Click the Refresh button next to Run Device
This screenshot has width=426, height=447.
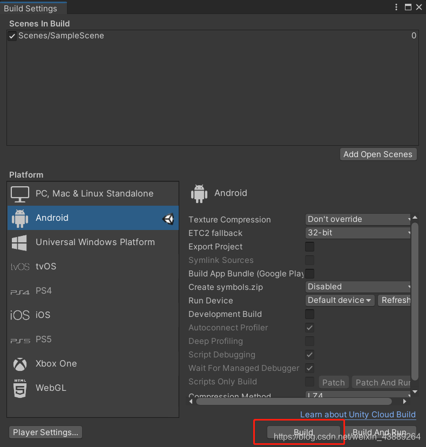click(394, 300)
